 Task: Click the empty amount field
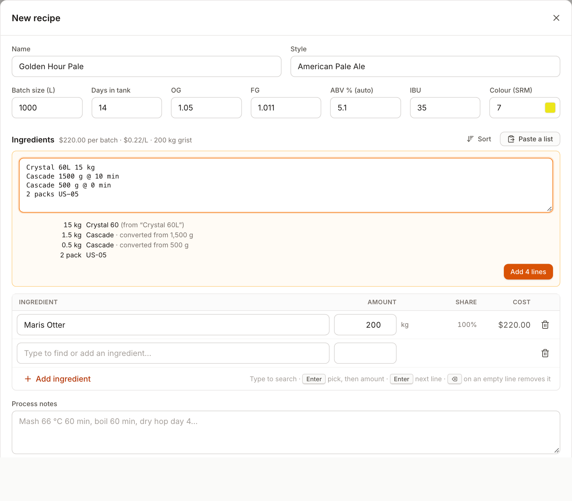(365, 353)
